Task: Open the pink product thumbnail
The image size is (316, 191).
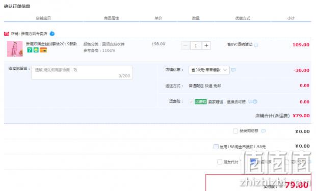Action: pyautogui.click(x=15, y=49)
